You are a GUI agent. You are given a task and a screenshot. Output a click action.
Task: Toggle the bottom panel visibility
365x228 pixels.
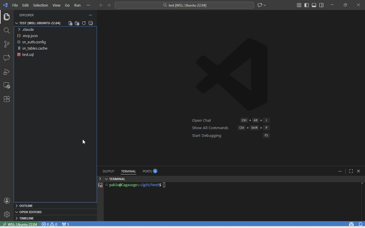tap(314, 5)
